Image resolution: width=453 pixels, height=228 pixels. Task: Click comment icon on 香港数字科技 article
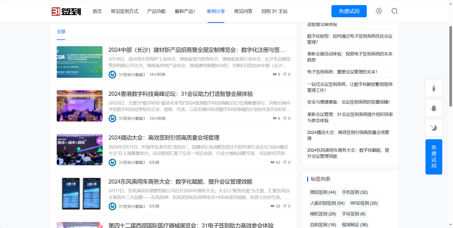[285, 118]
